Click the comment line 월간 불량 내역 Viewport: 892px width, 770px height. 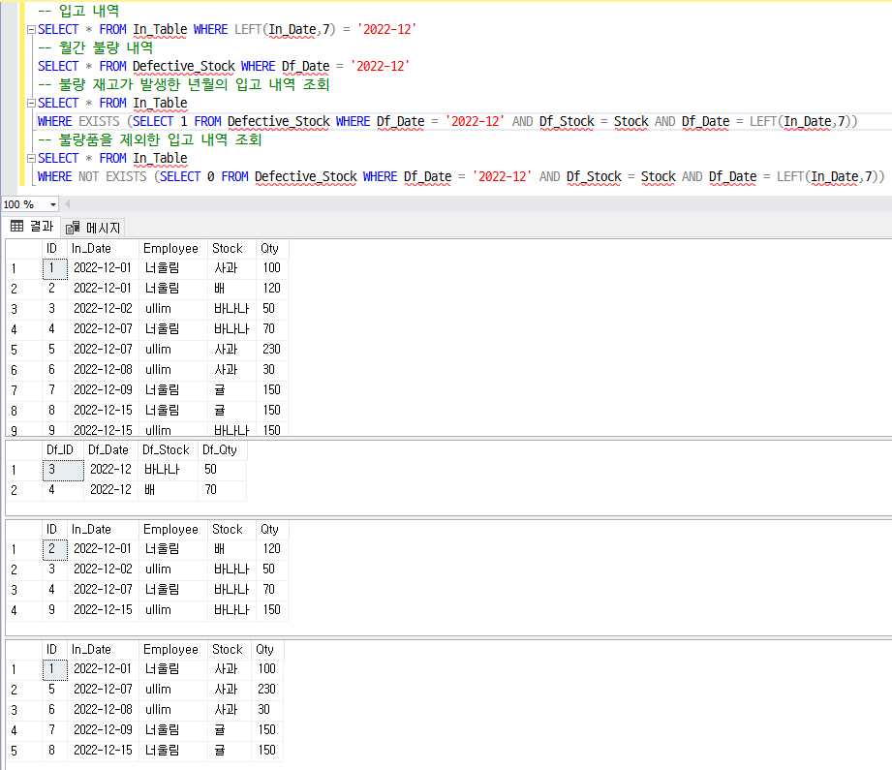tap(96, 47)
